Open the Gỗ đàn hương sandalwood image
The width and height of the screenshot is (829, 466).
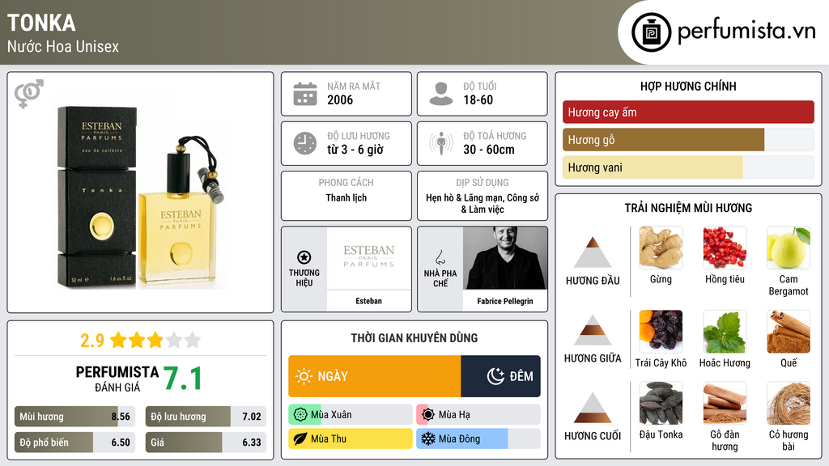click(725, 403)
